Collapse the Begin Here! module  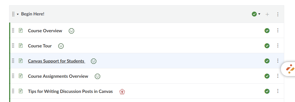18,14
